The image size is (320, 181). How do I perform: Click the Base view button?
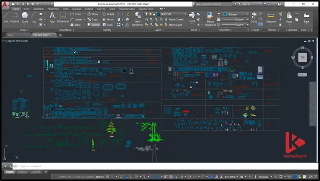[306, 18]
